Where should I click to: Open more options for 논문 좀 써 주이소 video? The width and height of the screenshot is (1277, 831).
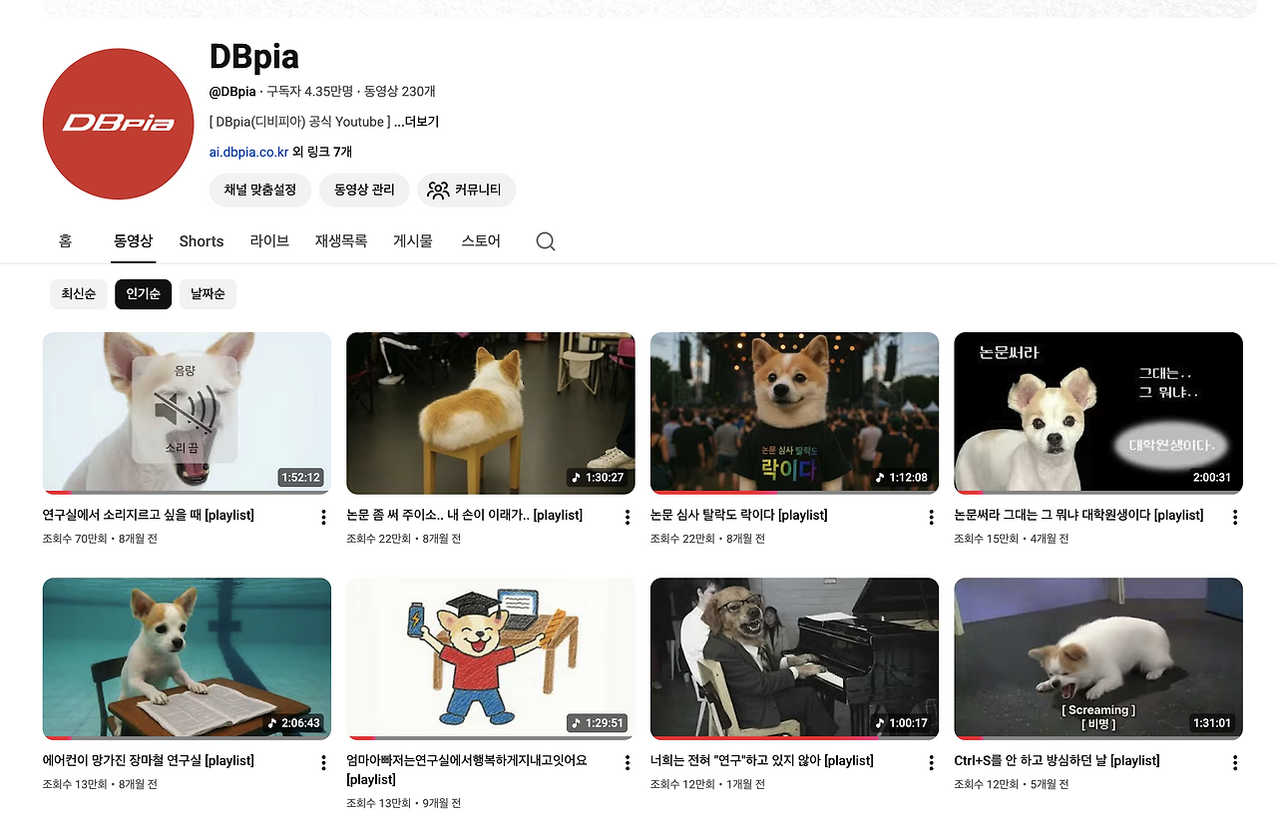pyautogui.click(x=628, y=517)
